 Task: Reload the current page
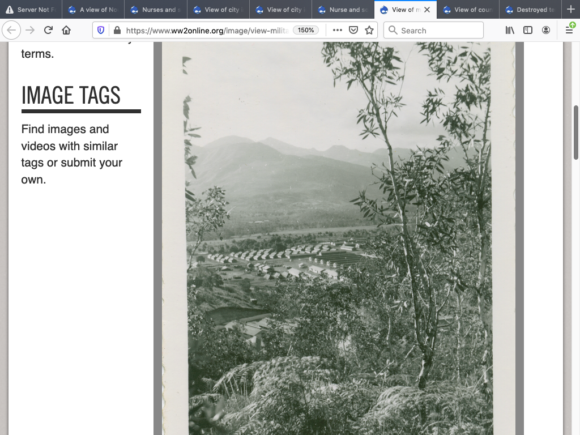[x=48, y=30]
